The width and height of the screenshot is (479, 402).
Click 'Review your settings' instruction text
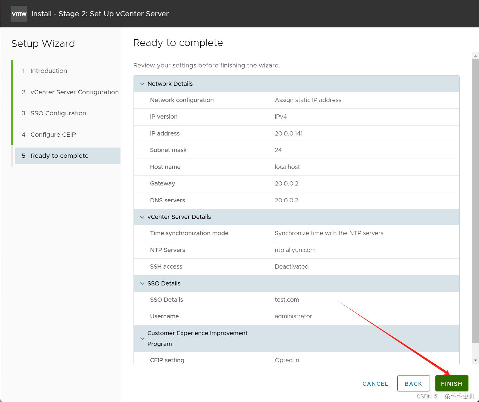coord(207,65)
